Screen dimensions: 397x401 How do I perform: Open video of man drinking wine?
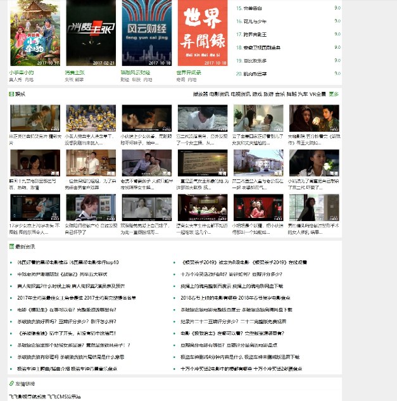(91, 163)
